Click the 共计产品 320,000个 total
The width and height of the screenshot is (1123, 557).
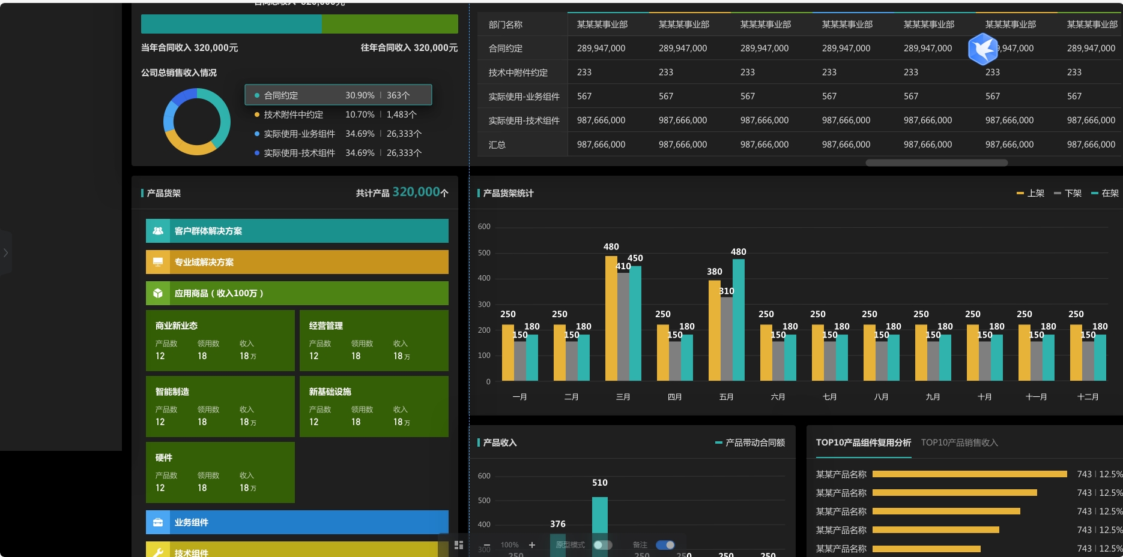(x=402, y=192)
